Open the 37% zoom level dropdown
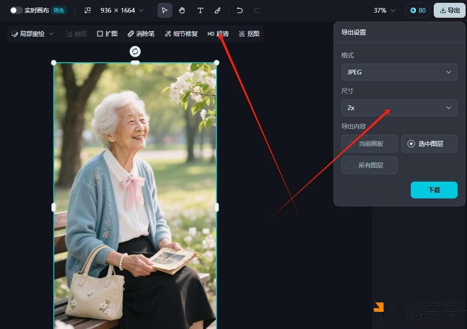The image size is (467, 329). (384, 10)
